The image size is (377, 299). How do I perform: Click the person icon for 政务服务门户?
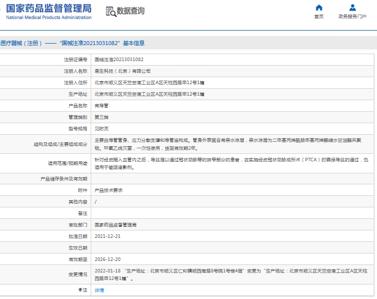point(352,8)
